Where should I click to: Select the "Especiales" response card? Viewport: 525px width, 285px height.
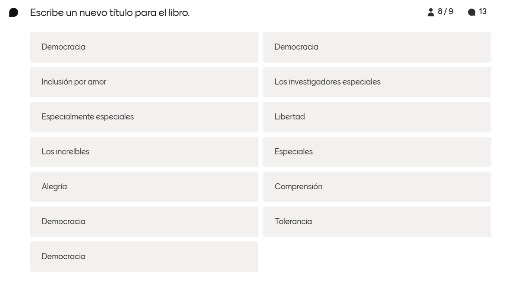pyautogui.click(x=377, y=152)
